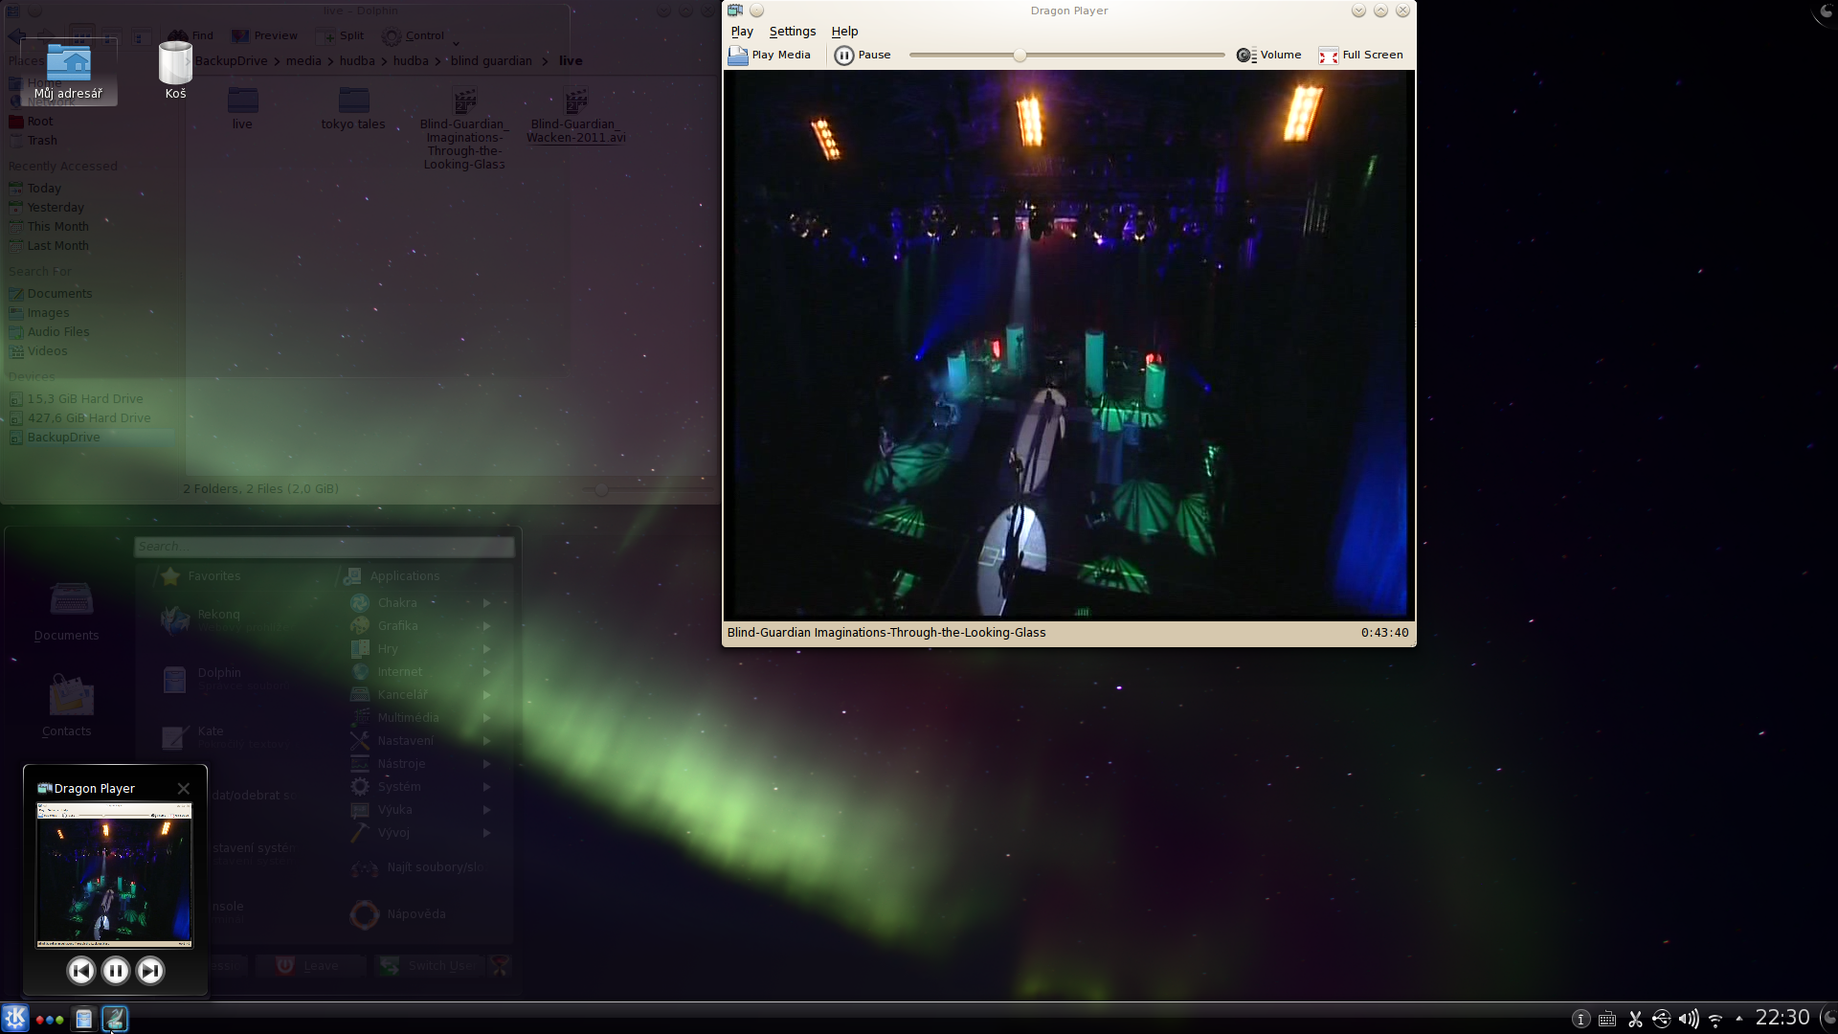Expand the Internet category arrow
The width and height of the screenshot is (1838, 1034).
pos(487,672)
